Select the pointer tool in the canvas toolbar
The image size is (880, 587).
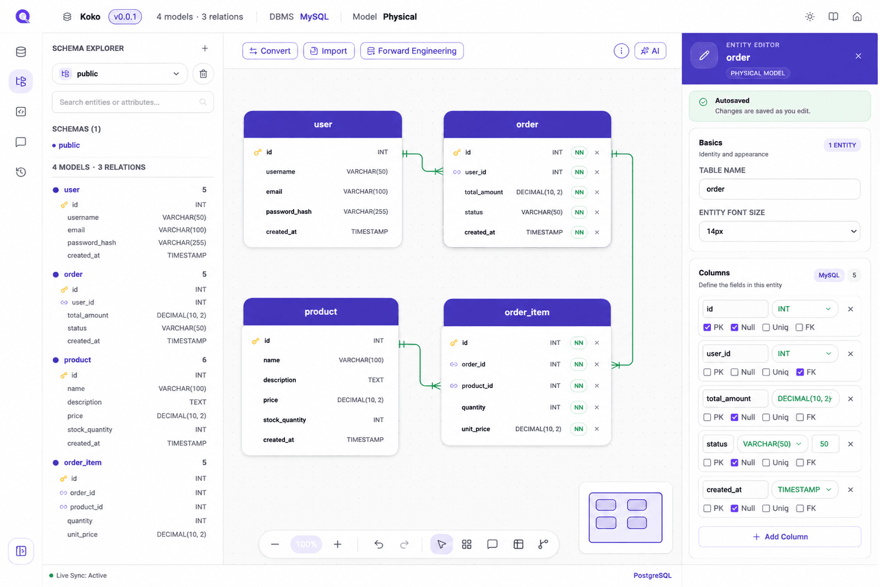coord(441,544)
